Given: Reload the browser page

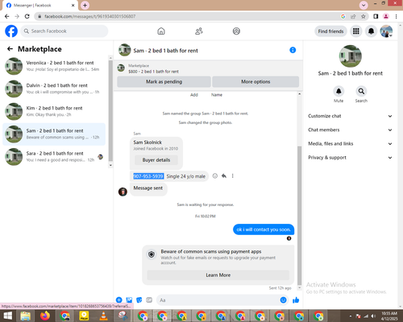Looking at the screenshot, I should coord(27,16).
